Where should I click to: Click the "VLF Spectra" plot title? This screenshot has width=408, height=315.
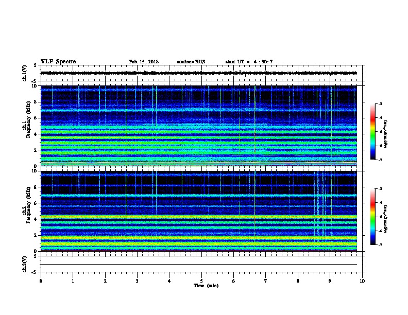(x=58, y=62)
